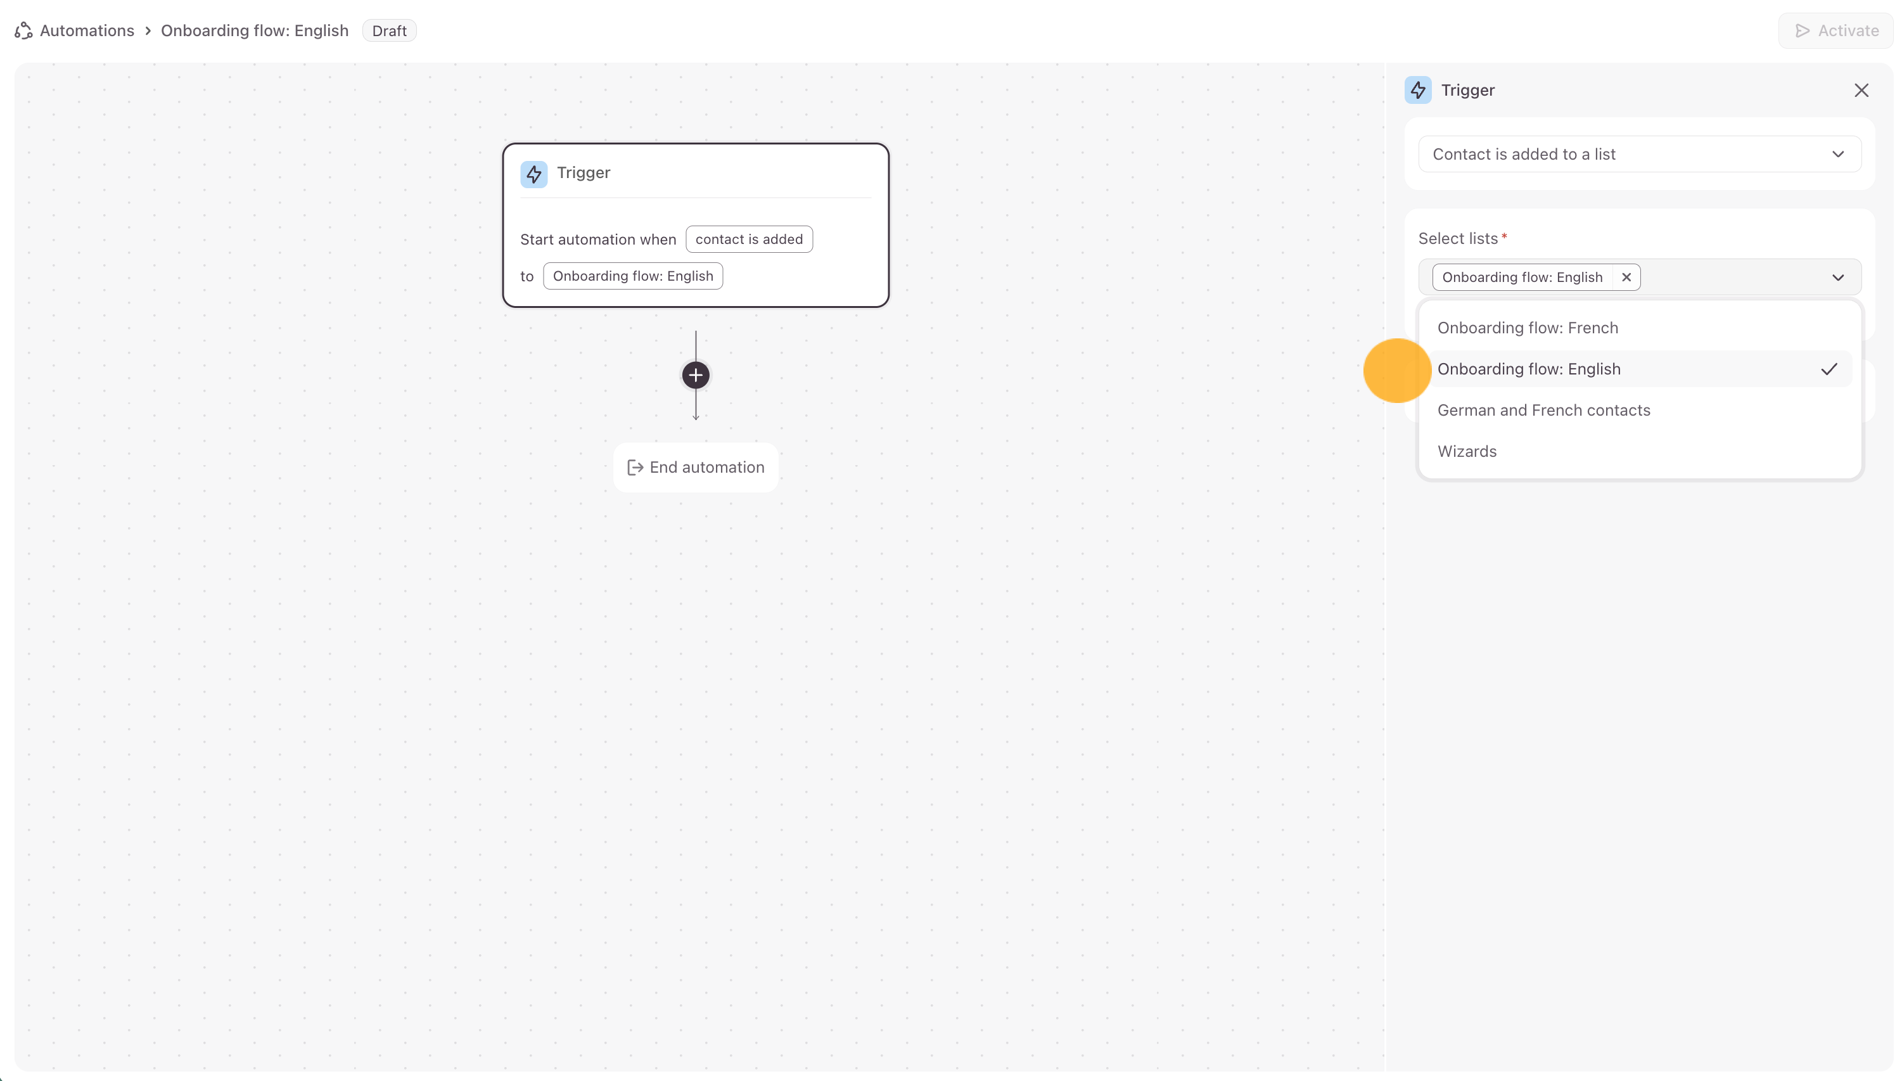Select German and French contacts option
The height and width of the screenshot is (1081, 1902).
pos(1543,410)
